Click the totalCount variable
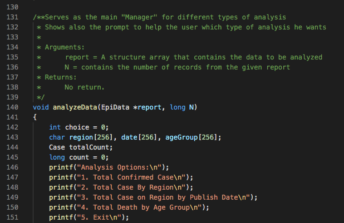 tap(89, 147)
